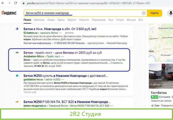The height and width of the screenshot is (120, 173).
Task: Expand the snippet with 'Читать ещё'
Action: [29, 92]
